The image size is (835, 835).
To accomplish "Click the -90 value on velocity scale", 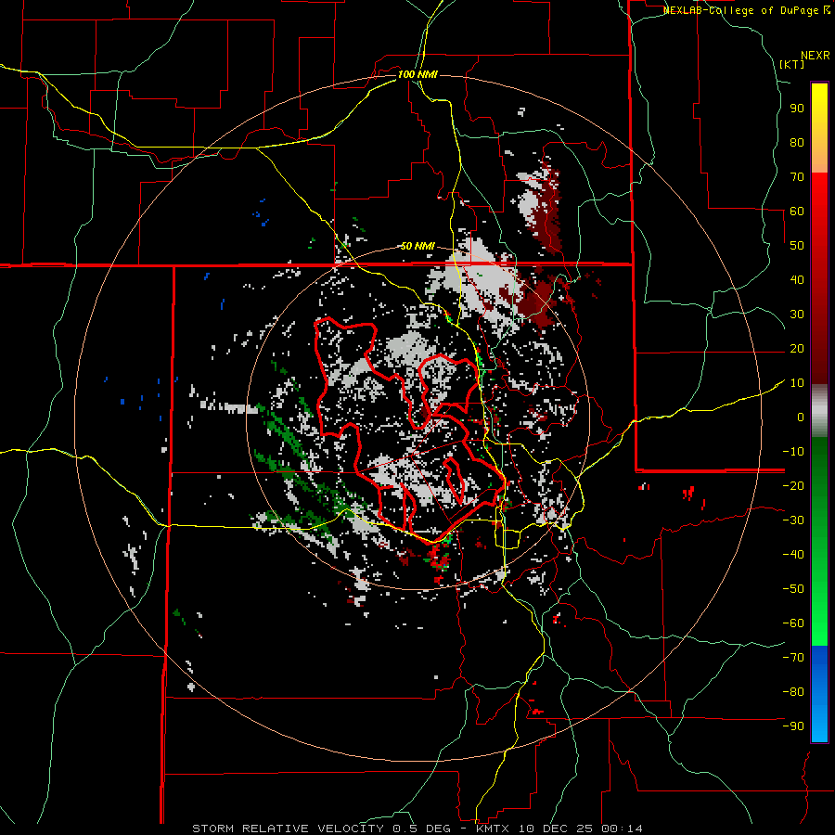I will tap(793, 726).
